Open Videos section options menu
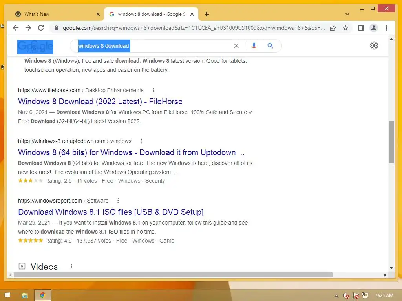This screenshot has height=301, width=402. (71, 266)
